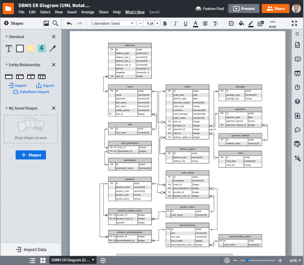Open the search magnifier icon
Image resolution: width=304 pixels, height=265 pixels.
click(x=56, y=23)
